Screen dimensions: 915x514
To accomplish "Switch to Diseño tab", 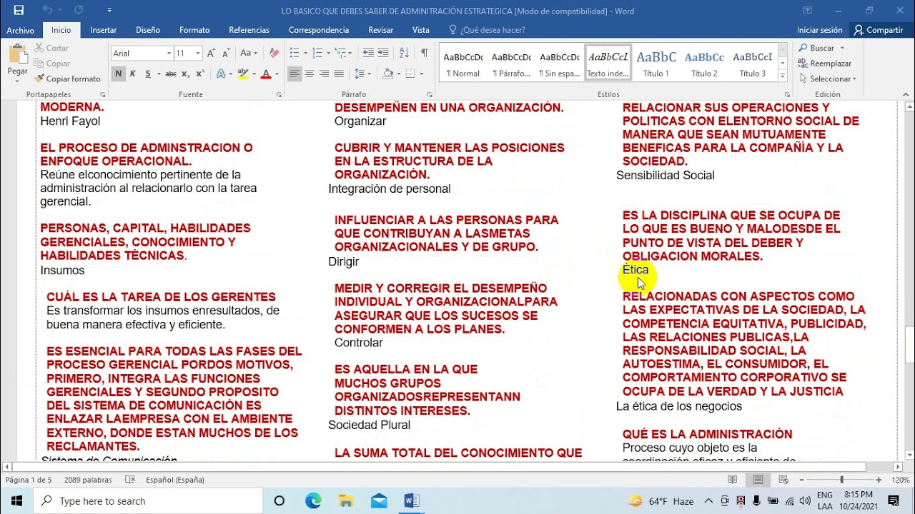I will [148, 30].
